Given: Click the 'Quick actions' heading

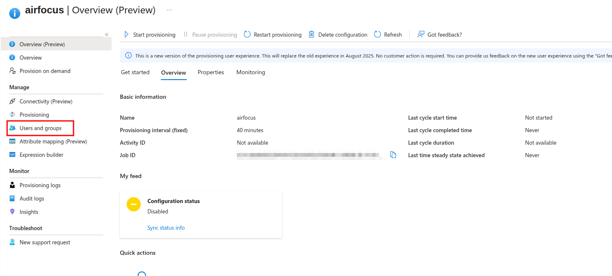Looking at the screenshot, I should 137,253.
